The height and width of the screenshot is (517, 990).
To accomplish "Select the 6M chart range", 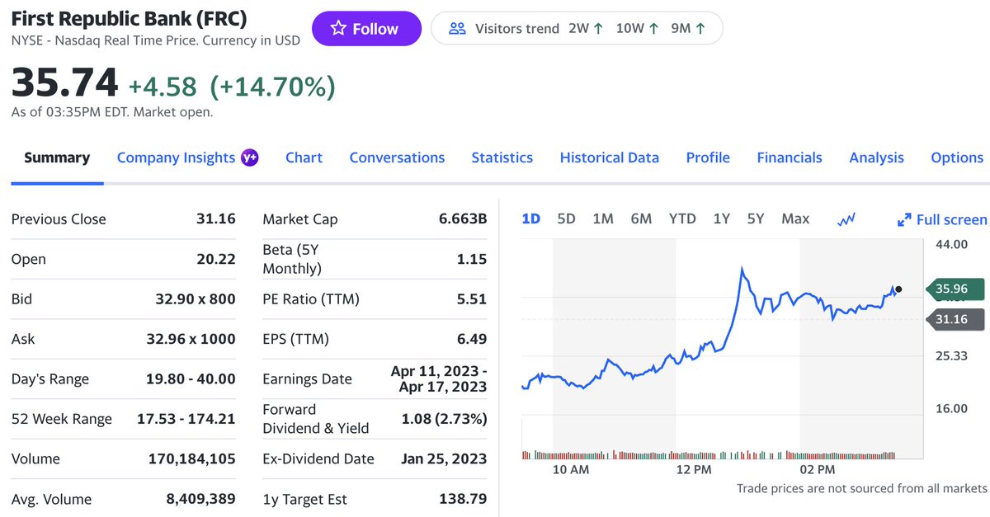I will (641, 219).
